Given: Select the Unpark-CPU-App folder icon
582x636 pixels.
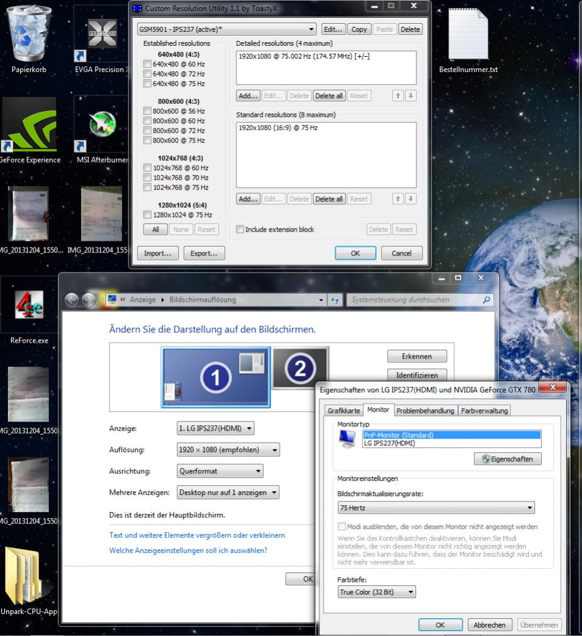Looking at the screenshot, I should [x=27, y=582].
